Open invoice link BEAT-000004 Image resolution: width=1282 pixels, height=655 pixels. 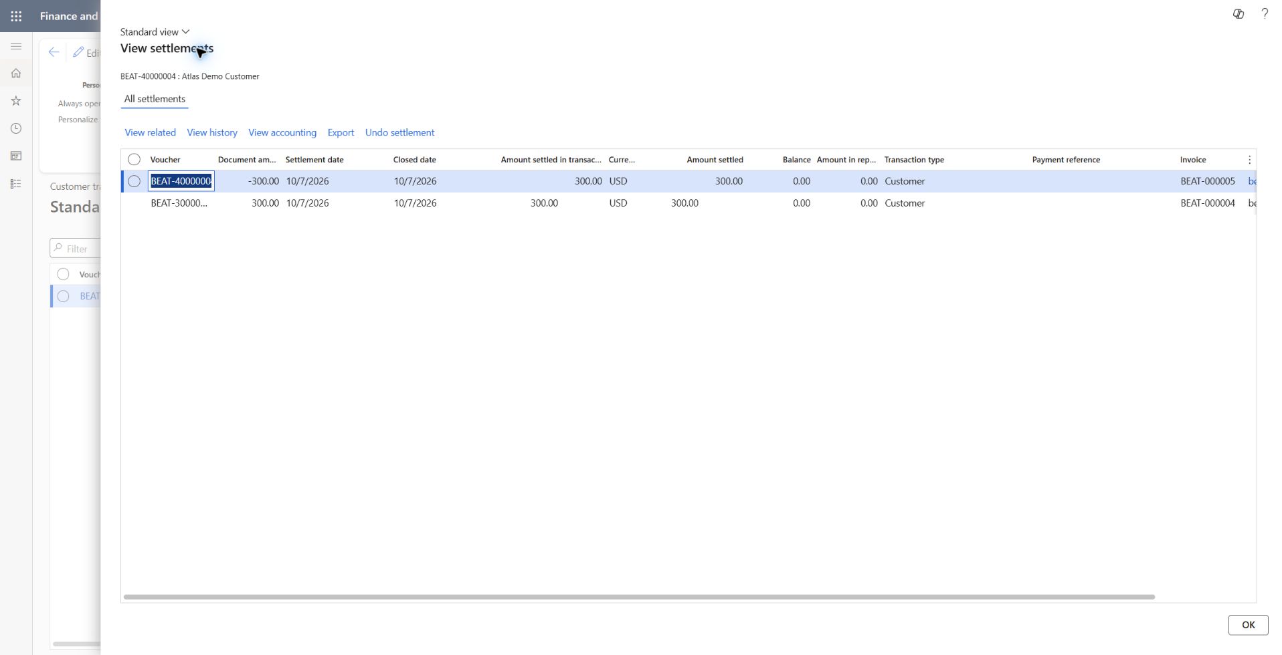pyautogui.click(x=1208, y=203)
